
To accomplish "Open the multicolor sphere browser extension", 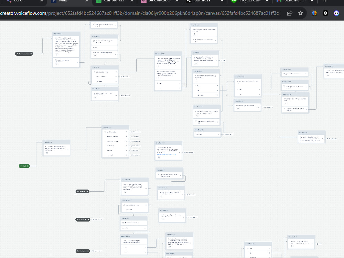I will [x=314, y=13].
